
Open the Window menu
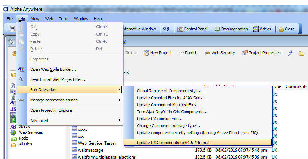pyautogui.click(x=81, y=19)
